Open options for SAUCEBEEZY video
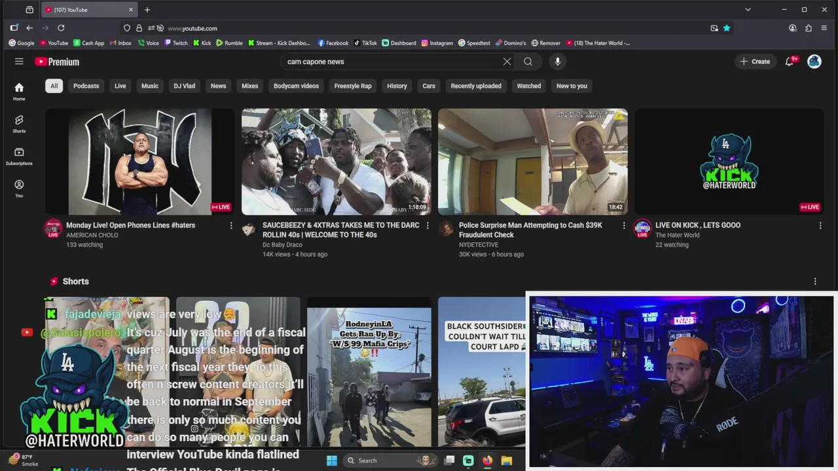Image resolution: width=838 pixels, height=471 pixels. [x=427, y=226]
